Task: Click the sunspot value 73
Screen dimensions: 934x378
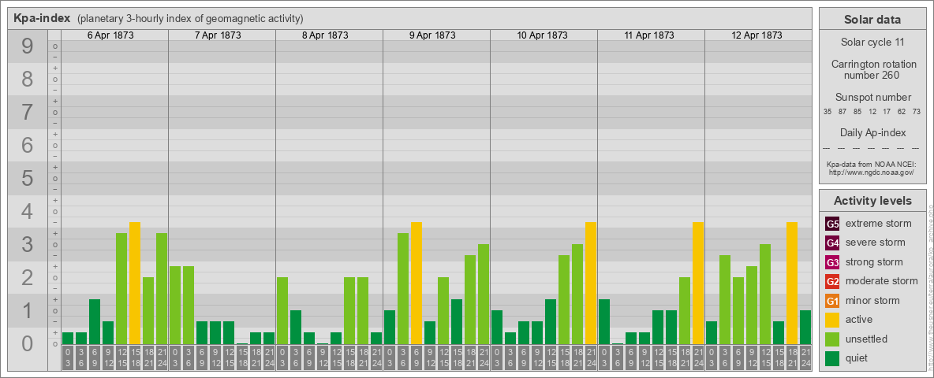Action: coord(917,112)
